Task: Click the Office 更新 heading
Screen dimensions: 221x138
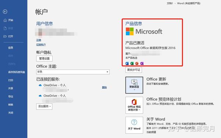Action: pyautogui.click(x=156, y=79)
